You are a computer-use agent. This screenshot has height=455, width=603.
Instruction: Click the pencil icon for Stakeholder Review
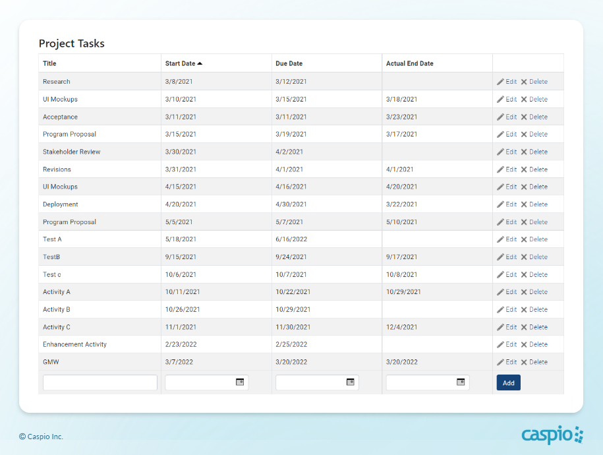tap(501, 152)
